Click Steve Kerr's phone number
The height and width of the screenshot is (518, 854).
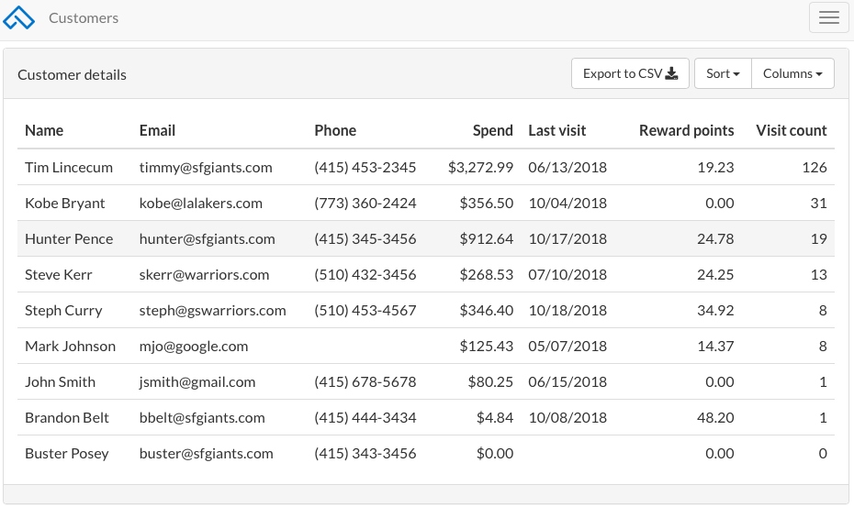pos(365,274)
